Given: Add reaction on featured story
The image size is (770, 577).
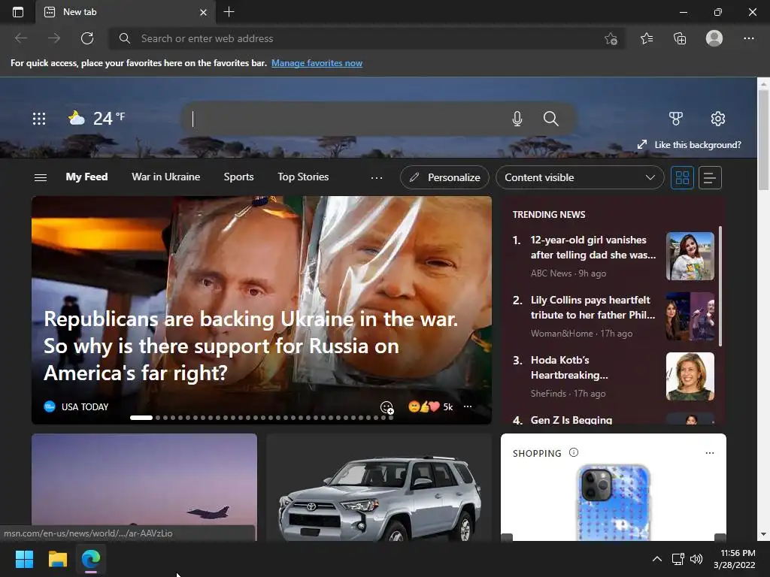Looking at the screenshot, I should click(x=387, y=407).
